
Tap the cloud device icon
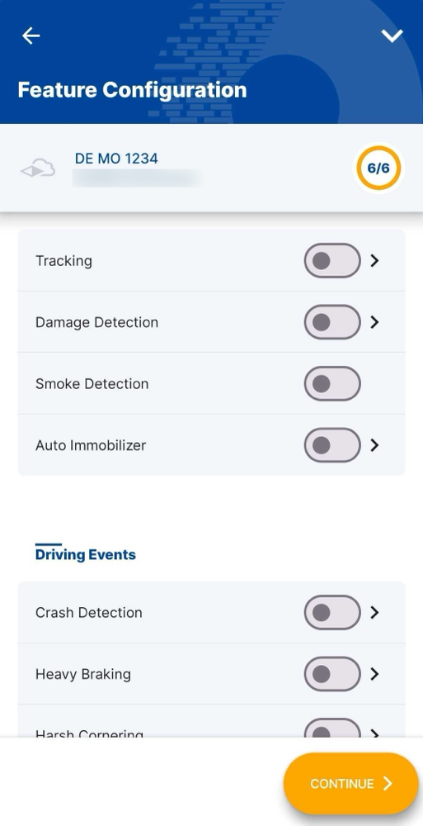(x=38, y=169)
